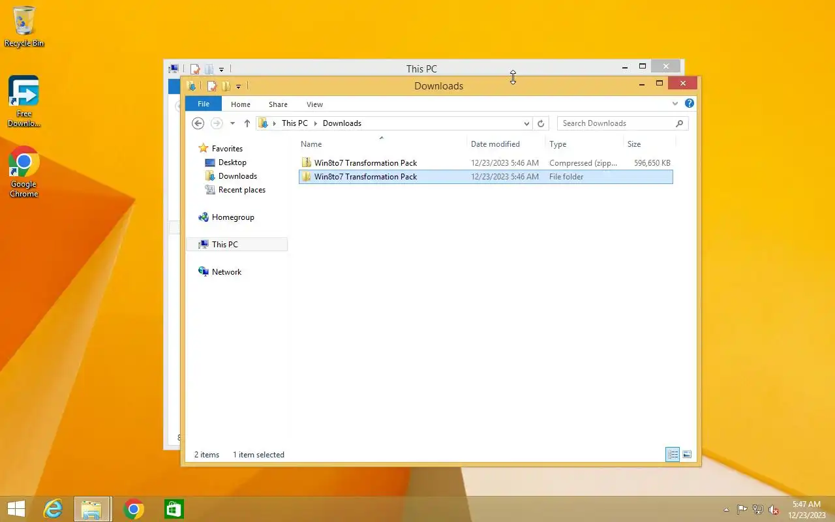Open the Share ribbon tab
835x522 pixels.
[x=278, y=104]
